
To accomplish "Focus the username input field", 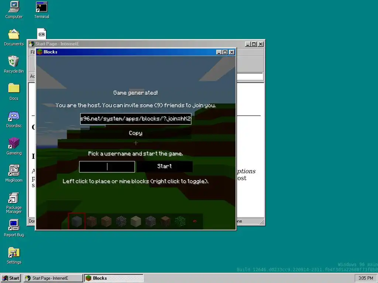I will [x=107, y=167].
